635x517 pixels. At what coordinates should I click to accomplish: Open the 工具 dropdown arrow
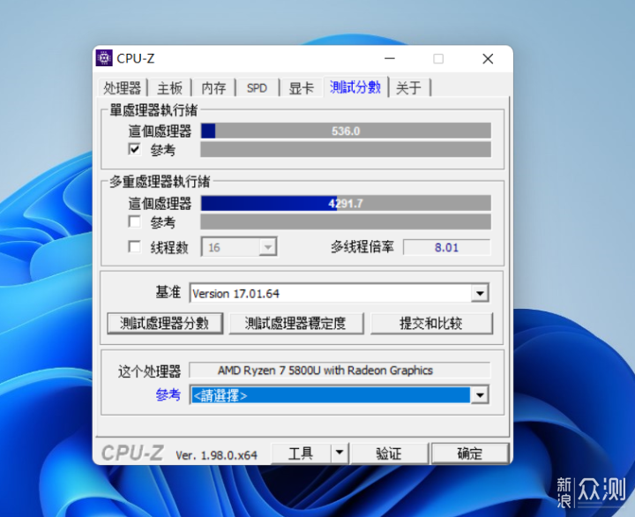(x=340, y=453)
